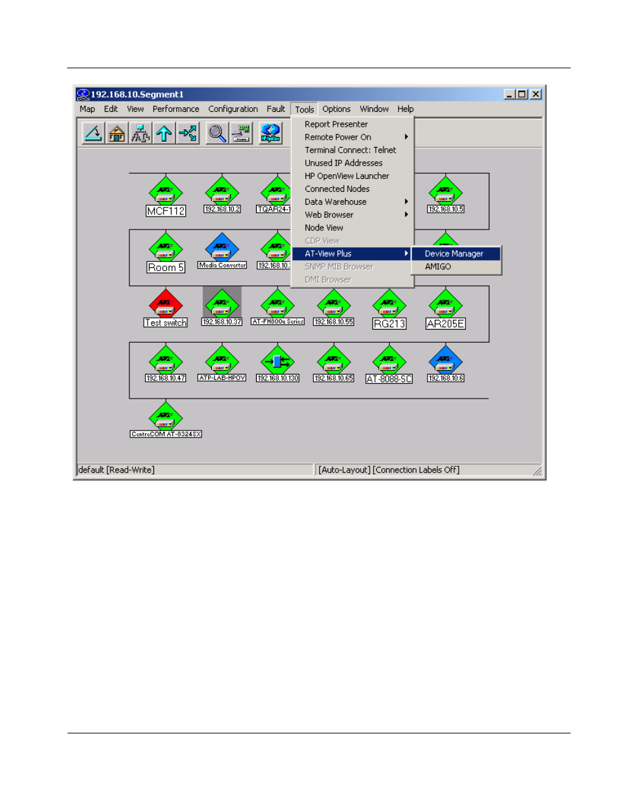Viewport: 620px width, 803px height.
Task: Open the Performance menu
Action: pos(176,109)
